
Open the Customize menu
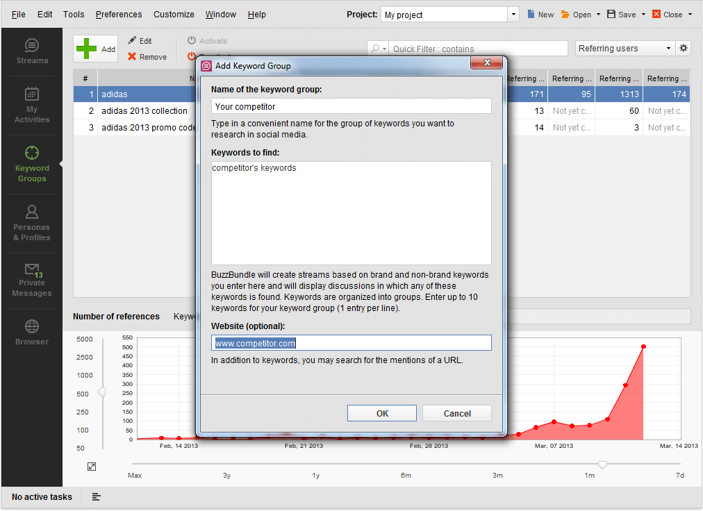click(174, 14)
